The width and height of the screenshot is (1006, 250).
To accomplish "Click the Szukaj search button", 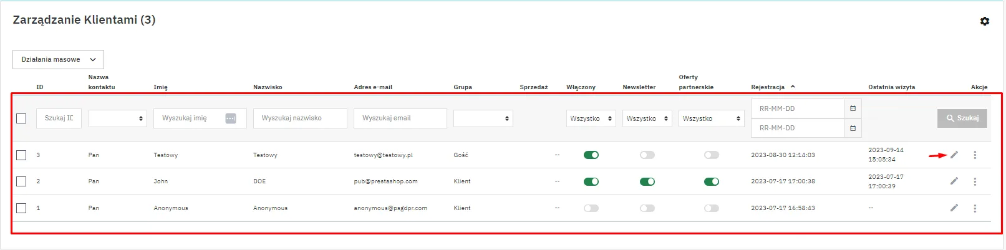I will 962,118.
